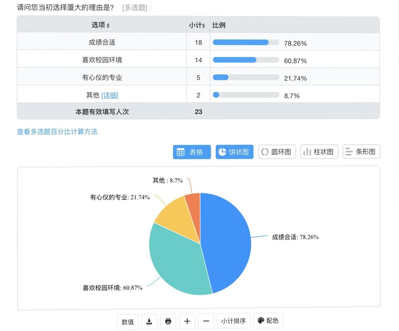This screenshot has height=331, width=399.
Task: Switch to 条形图 chart view
Action: [362, 152]
